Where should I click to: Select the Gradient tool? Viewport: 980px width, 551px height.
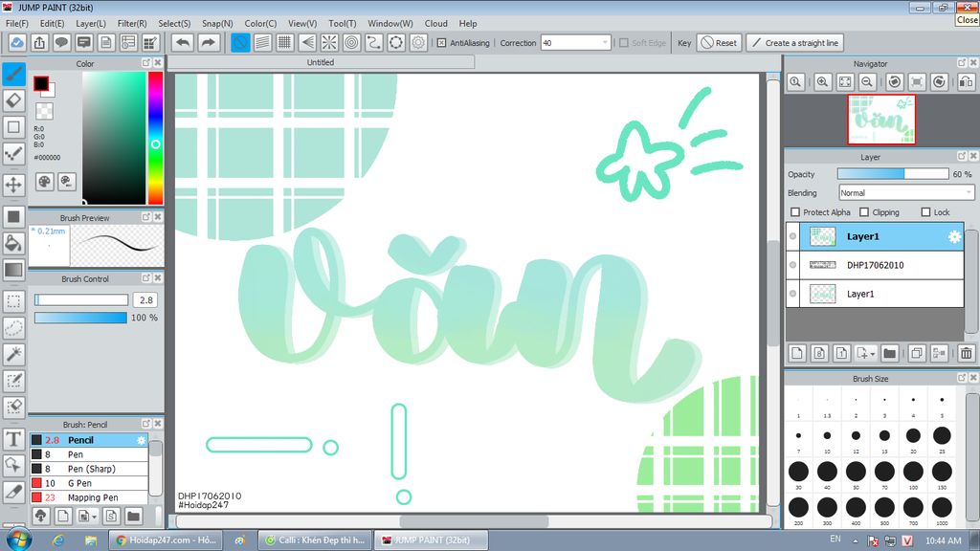(13, 270)
